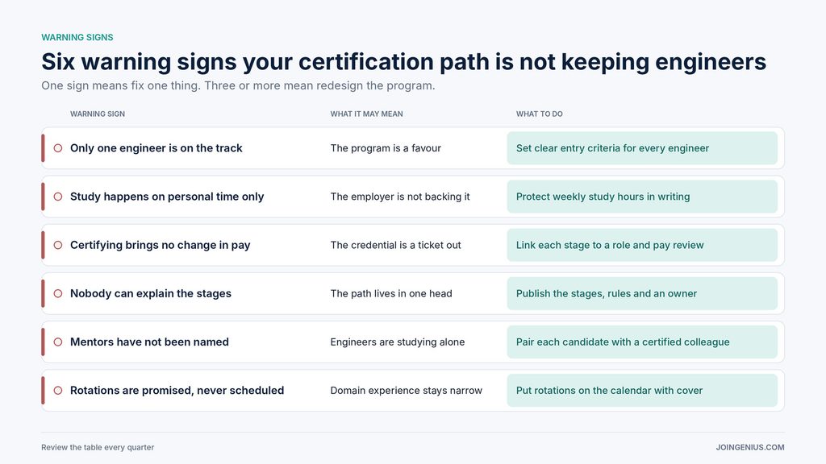
Task: Click the footer note "Review the table every quarter"
Action: (x=98, y=447)
